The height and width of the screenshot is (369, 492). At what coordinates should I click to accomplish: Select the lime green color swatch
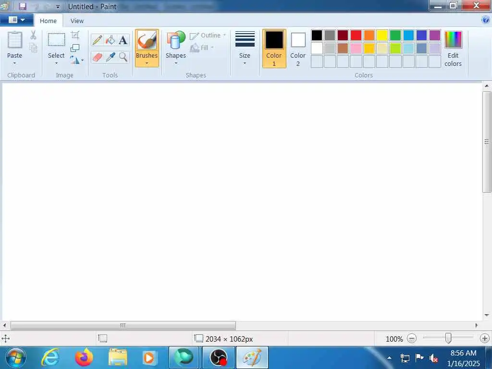[x=395, y=49]
